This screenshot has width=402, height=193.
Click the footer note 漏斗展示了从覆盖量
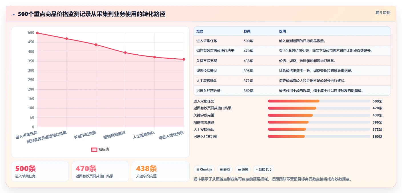click(272, 179)
